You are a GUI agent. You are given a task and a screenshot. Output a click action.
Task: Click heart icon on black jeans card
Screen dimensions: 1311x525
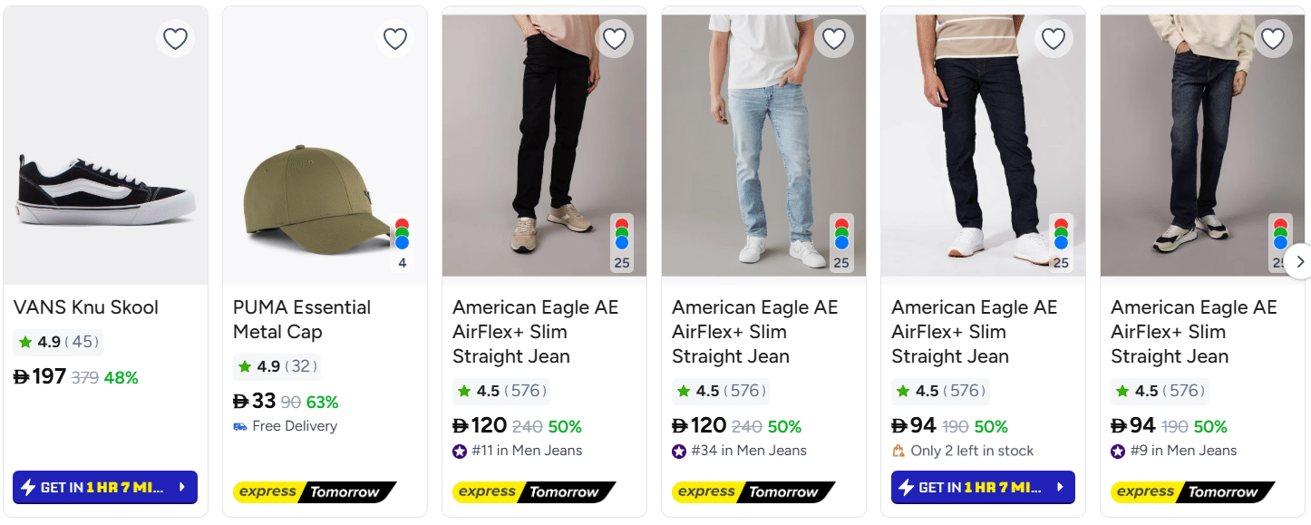[x=614, y=39]
